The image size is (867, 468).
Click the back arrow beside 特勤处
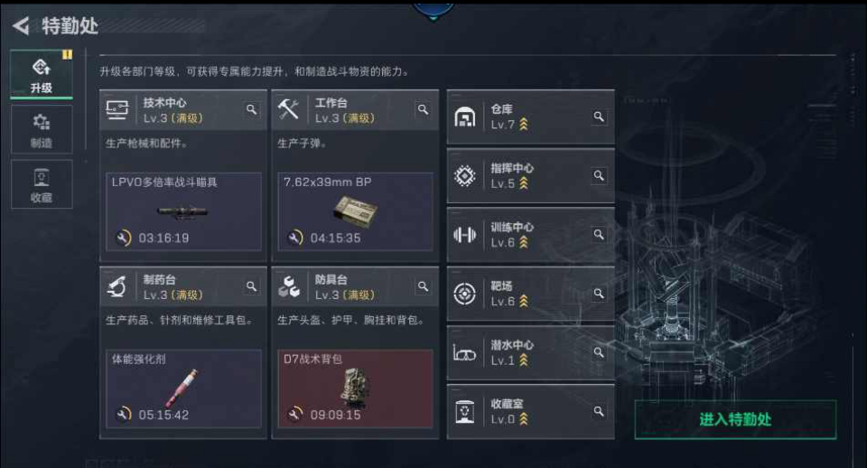[21, 25]
